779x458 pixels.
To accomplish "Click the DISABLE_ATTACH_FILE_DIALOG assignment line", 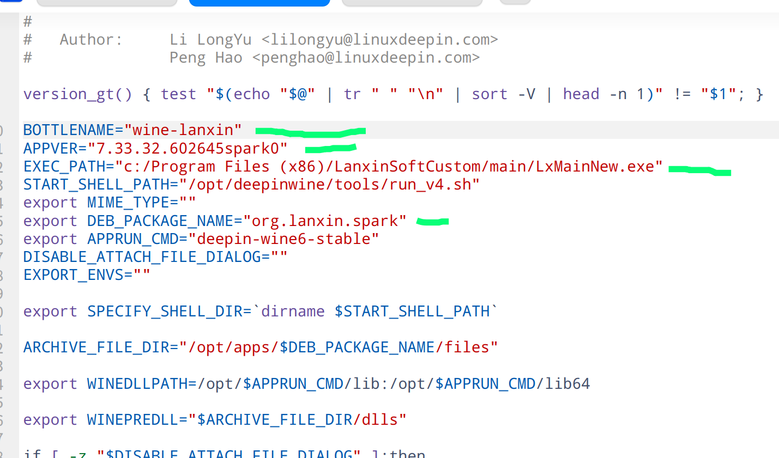I will (155, 257).
